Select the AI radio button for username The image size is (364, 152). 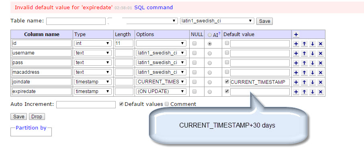[210, 53]
